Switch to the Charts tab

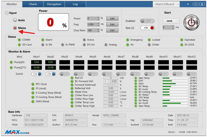click(x=33, y=4)
